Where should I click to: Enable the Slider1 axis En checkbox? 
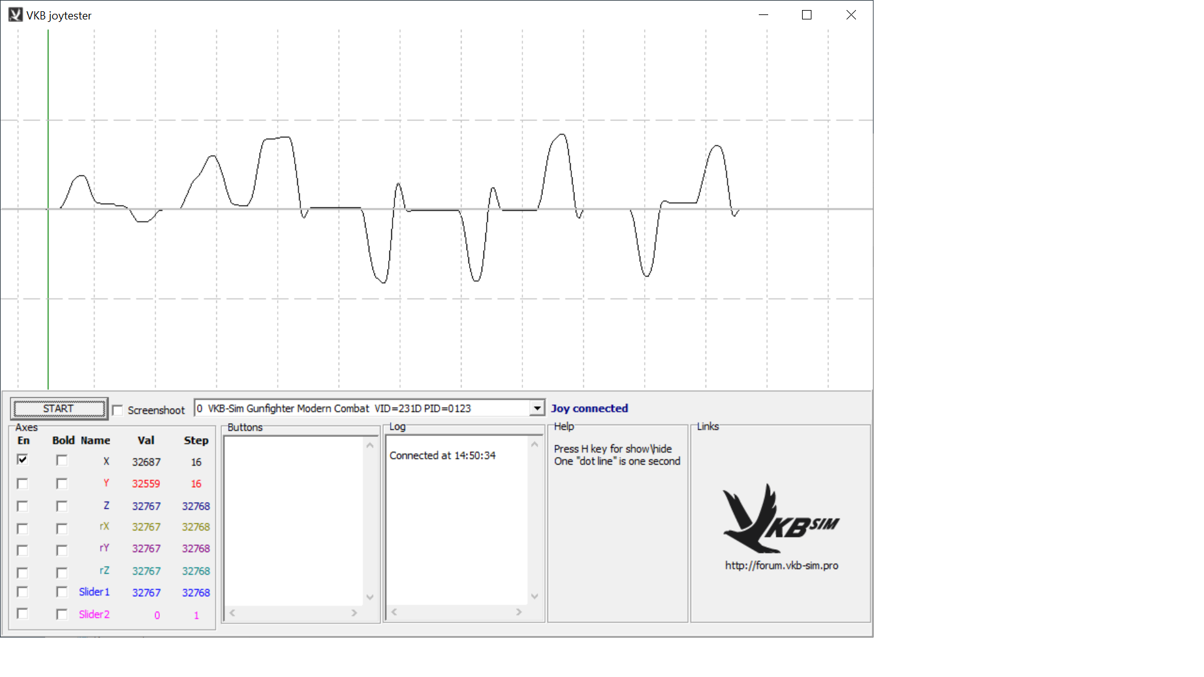[x=23, y=592]
